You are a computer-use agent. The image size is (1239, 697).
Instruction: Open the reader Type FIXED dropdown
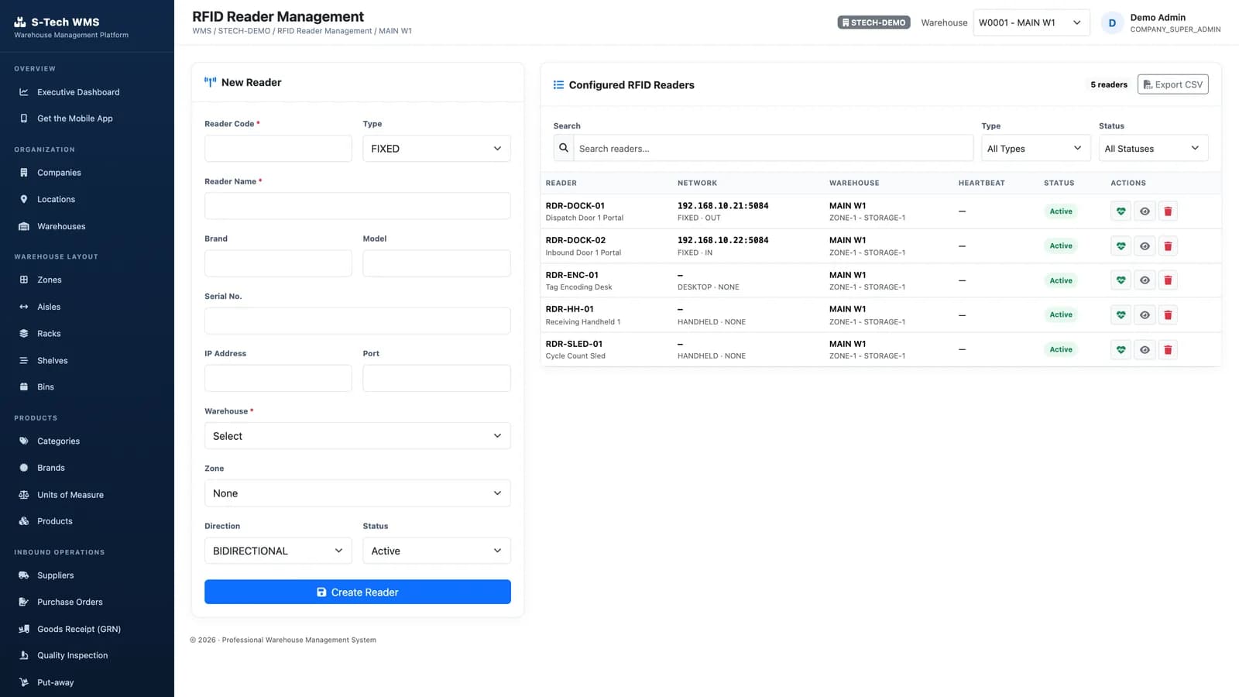tap(437, 149)
